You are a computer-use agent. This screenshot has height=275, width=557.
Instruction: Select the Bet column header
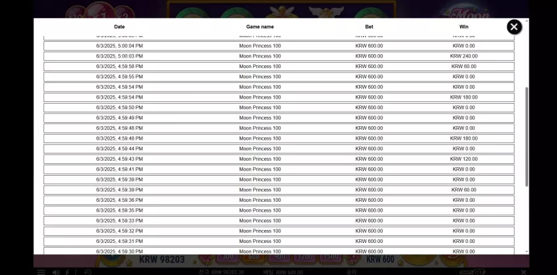369,27
